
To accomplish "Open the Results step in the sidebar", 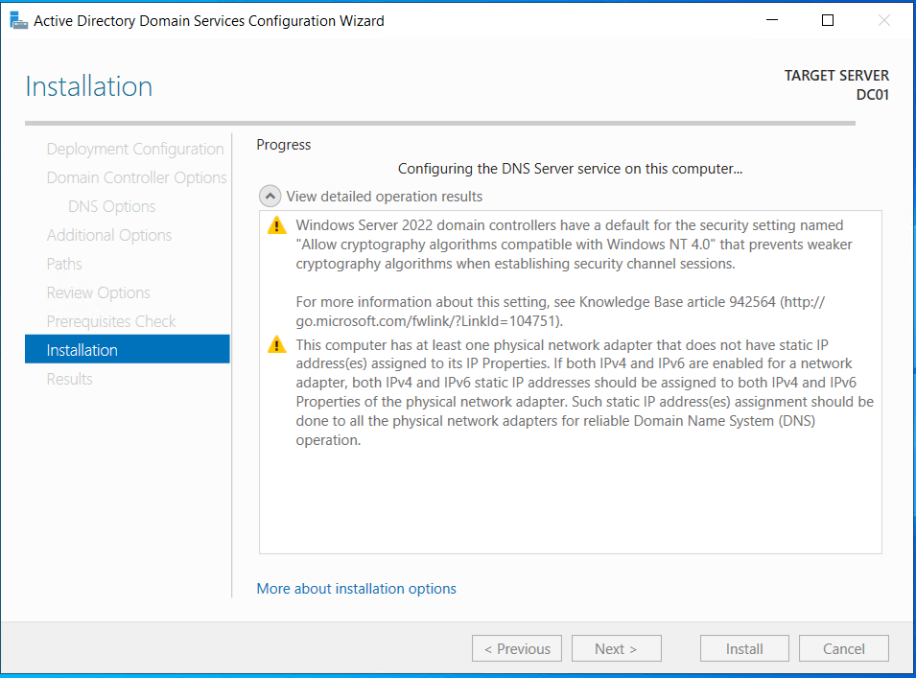I will point(69,379).
